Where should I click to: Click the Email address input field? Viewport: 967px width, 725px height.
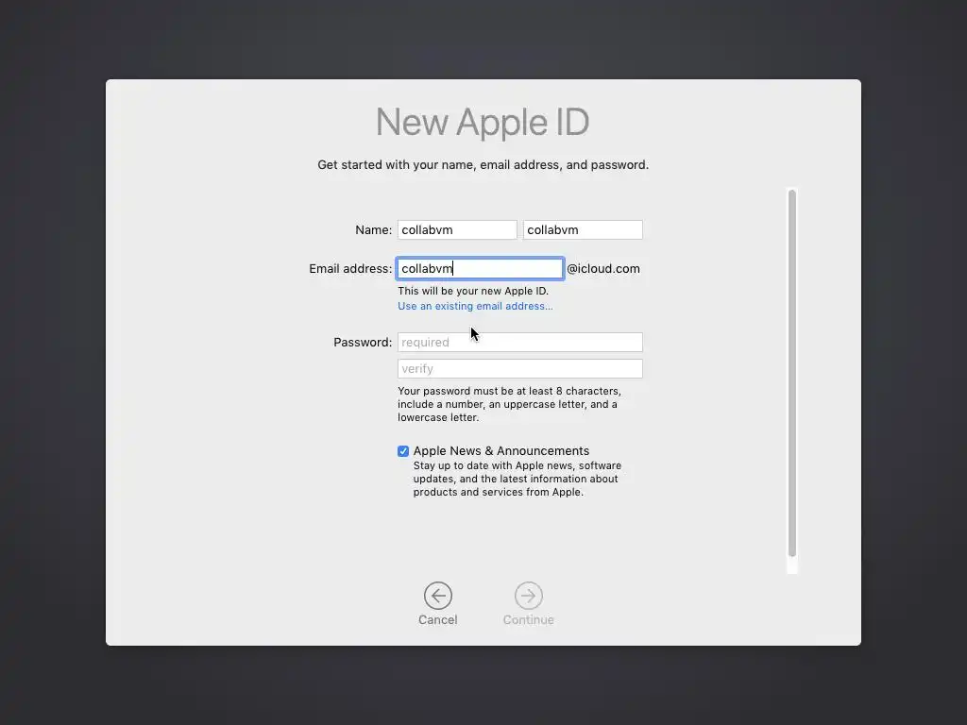[x=480, y=268]
